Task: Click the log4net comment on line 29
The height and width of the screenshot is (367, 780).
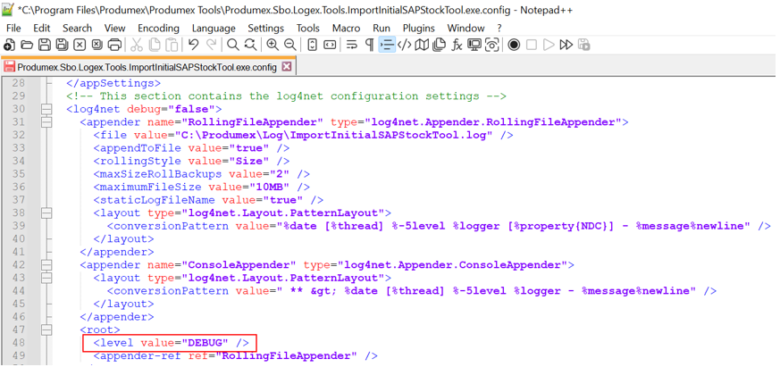Action: [x=286, y=96]
